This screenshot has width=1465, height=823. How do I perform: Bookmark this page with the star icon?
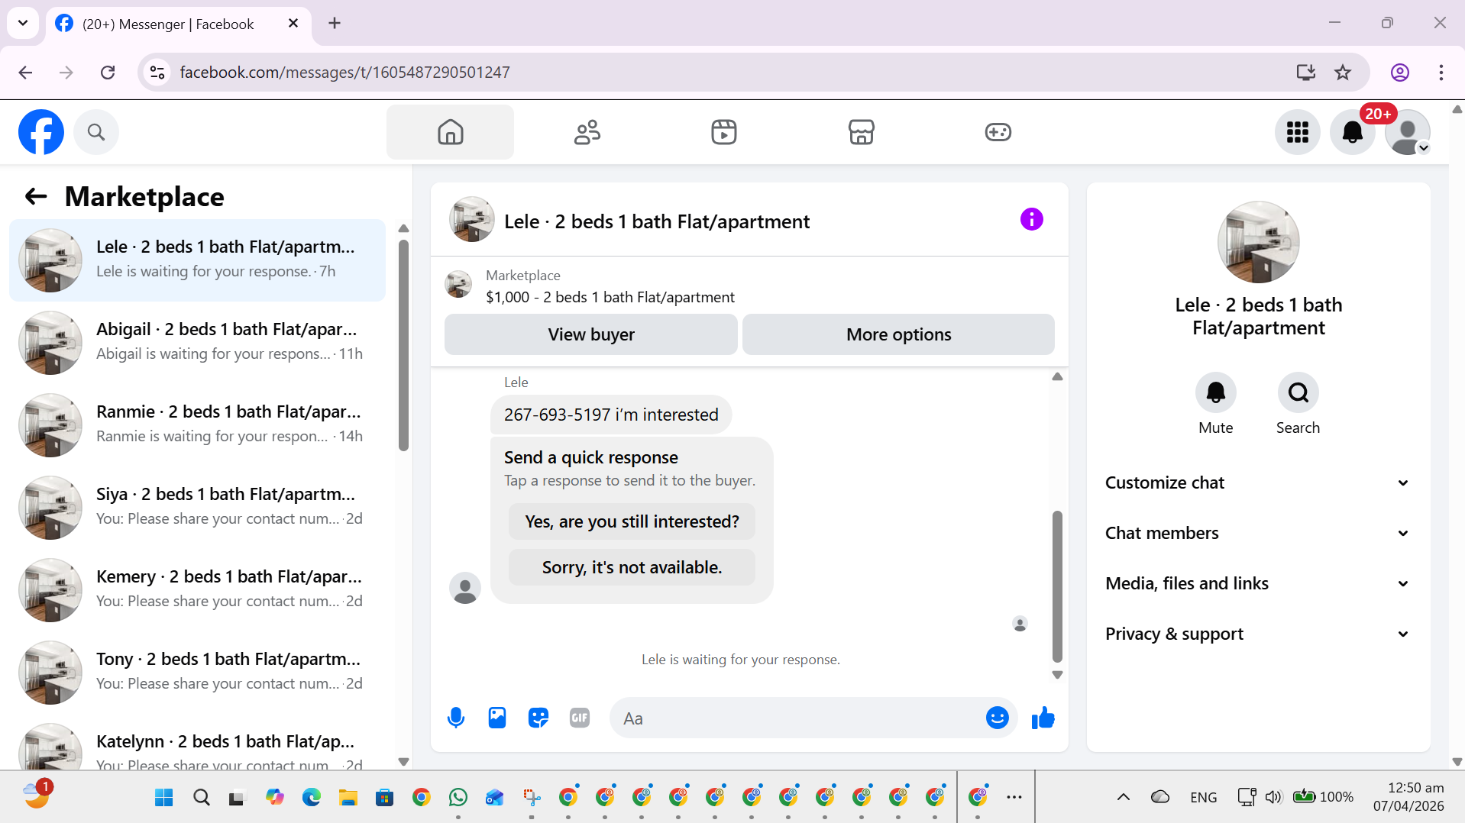click(x=1343, y=73)
